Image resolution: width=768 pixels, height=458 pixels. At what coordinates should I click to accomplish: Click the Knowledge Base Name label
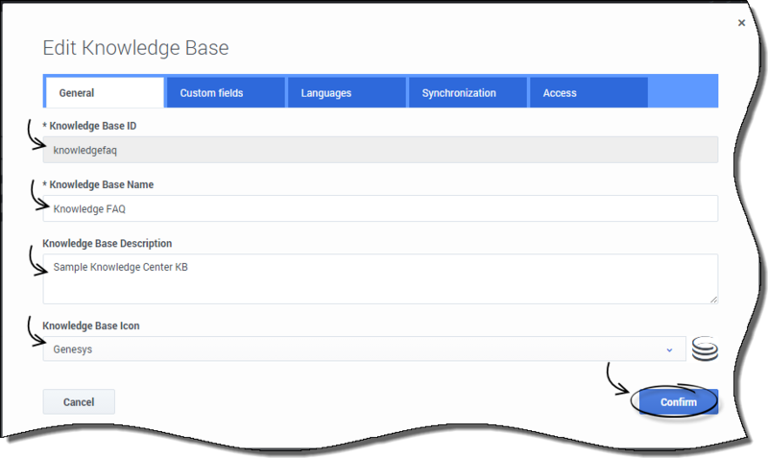pyautogui.click(x=98, y=184)
